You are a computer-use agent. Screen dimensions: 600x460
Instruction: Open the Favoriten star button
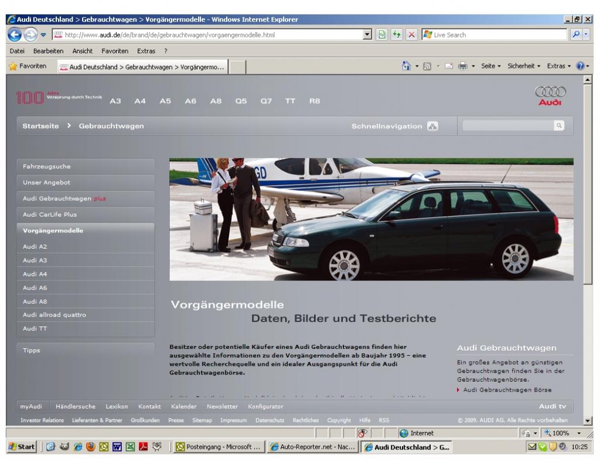coord(28,66)
